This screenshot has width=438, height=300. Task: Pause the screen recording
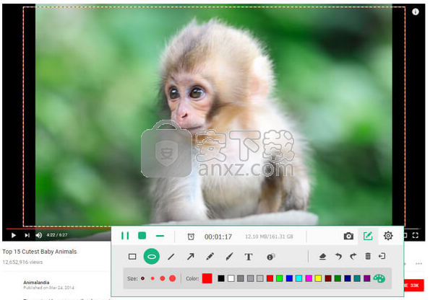click(x=125, y=236)
